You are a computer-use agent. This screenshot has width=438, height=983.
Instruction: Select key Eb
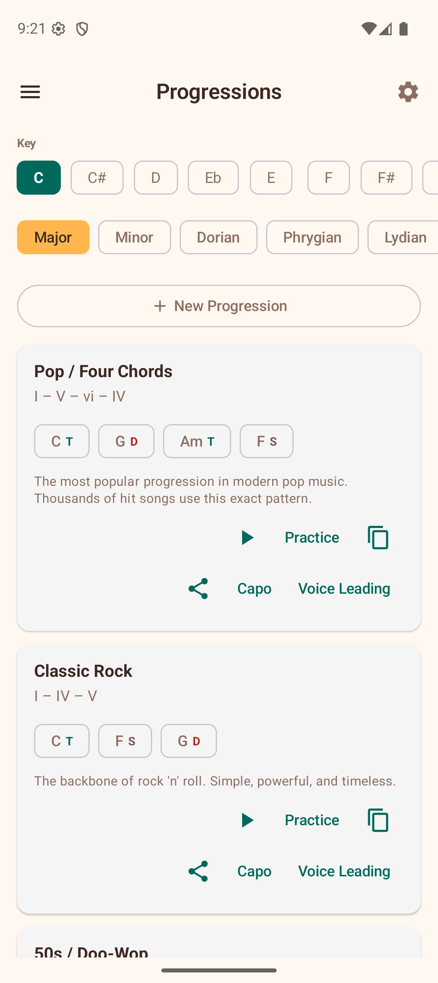(213, 178)
